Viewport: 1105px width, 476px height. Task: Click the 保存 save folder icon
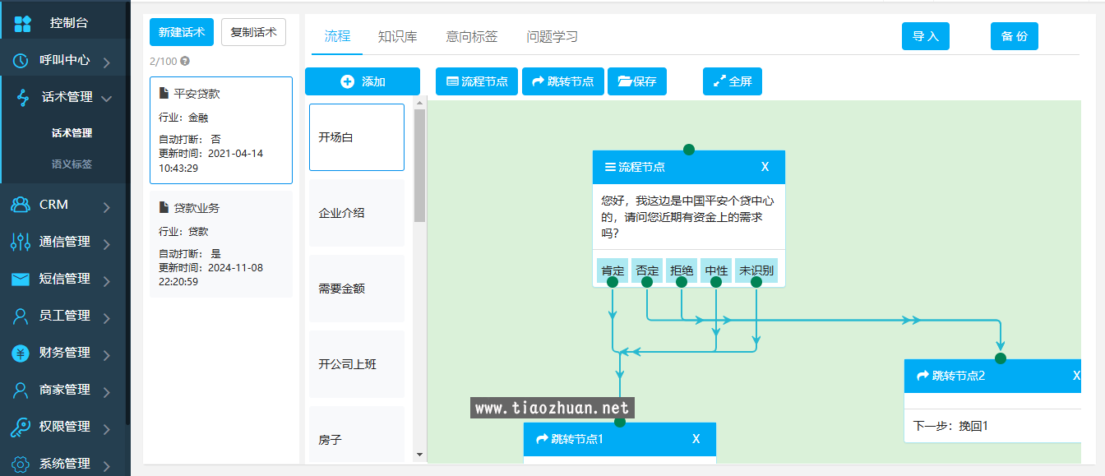pos(625,81)
